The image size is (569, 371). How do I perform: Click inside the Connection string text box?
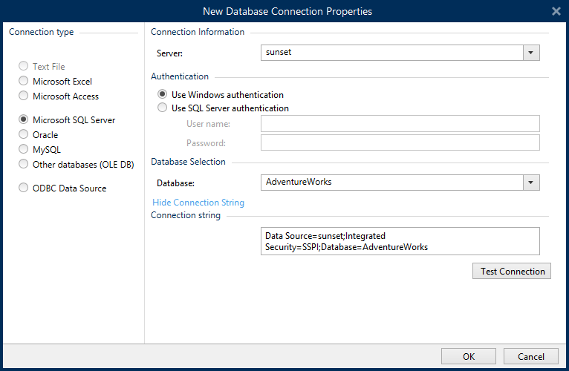point(400,241)
